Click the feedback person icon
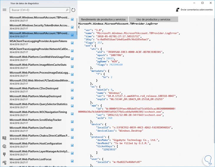The width and height of the screenshot is (215, 167). coord(178,10)
